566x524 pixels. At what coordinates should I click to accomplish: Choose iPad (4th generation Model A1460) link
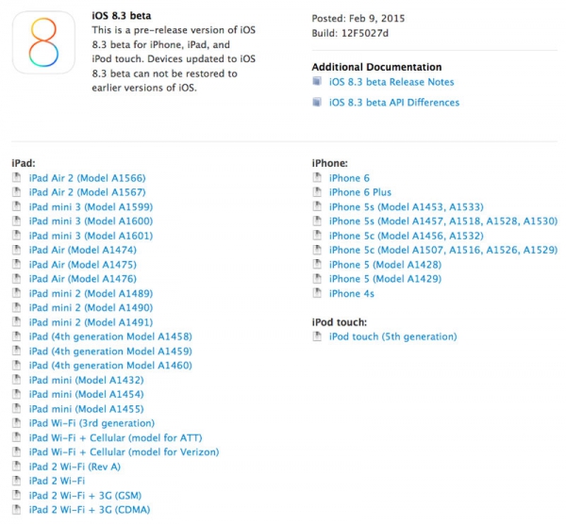click(x=110, y=366)
